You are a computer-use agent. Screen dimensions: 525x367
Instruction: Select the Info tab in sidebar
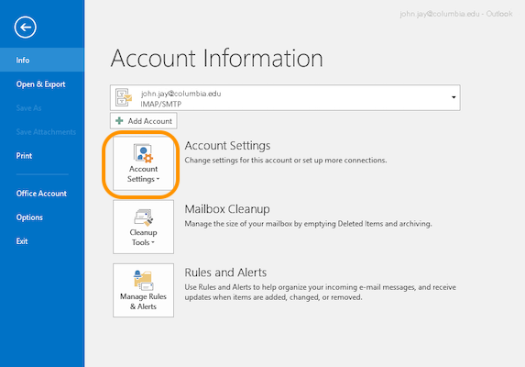coord(42,60)
